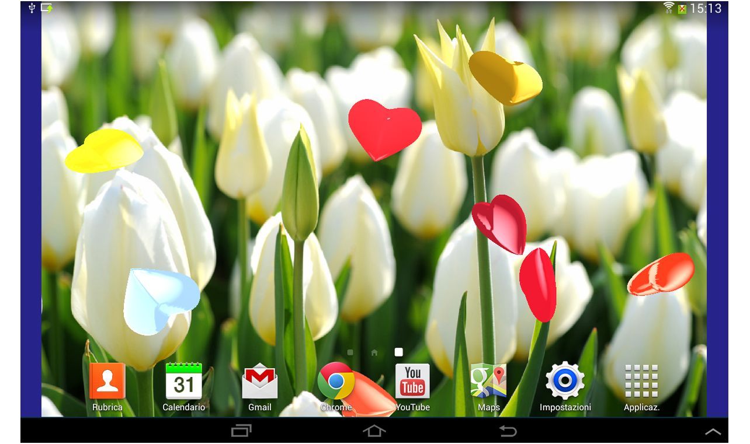Expand the up chevron in navigation bar
The width and height of the screenshot is (750, 444).
point(713,432)
